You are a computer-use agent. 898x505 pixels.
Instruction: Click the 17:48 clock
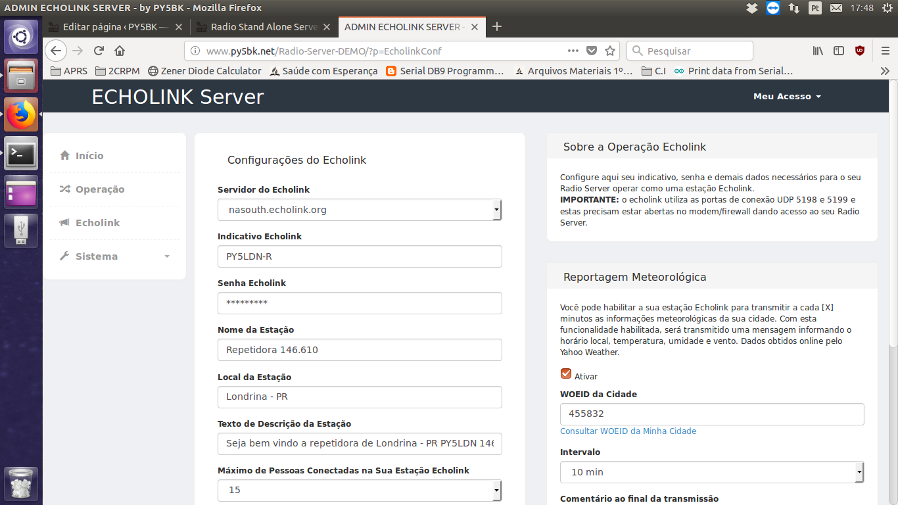click(862, 8)
